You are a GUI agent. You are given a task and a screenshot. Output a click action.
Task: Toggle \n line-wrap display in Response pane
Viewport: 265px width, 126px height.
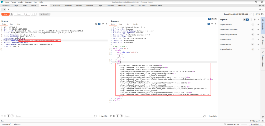point(212,24)
